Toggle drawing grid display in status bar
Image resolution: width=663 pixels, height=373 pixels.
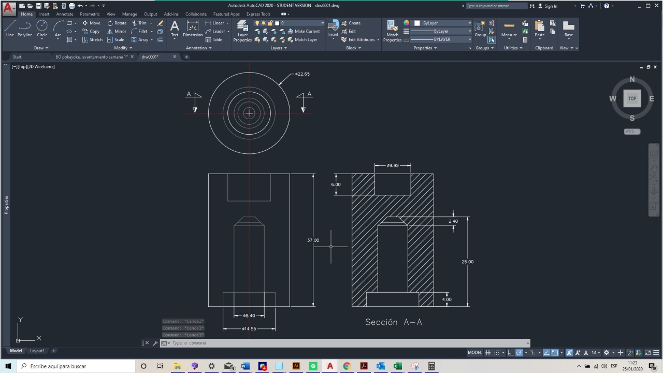pyautogui.click(x=488, y=352)
